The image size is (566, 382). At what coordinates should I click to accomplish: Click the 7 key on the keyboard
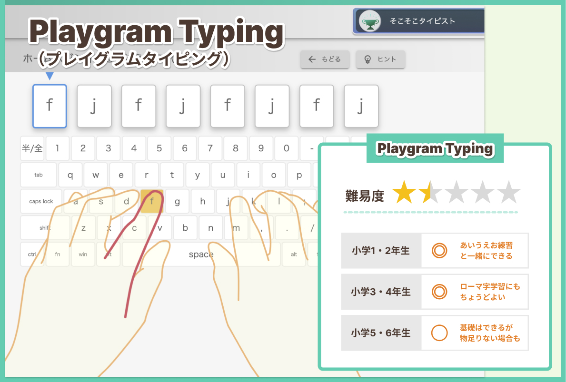click(210, 148)
